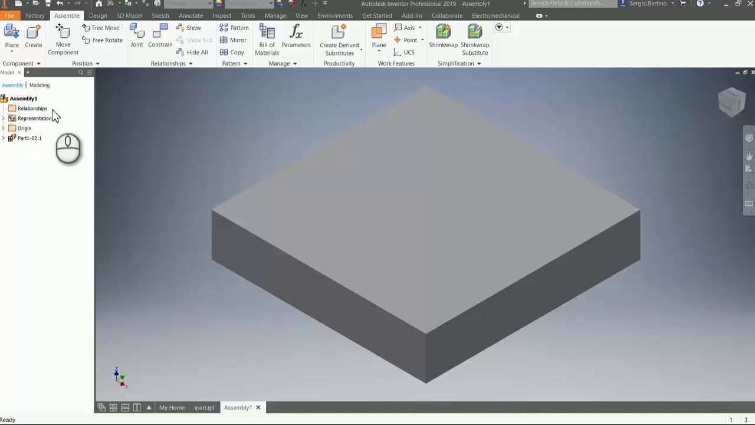This screenshot has height=425, width=755.
Task: Go to the My Home tab
Action: coord(172,408)
